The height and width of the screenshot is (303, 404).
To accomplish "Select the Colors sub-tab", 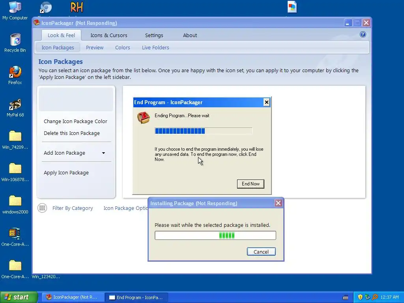I will pyautogui.click(x=122, y=48).
